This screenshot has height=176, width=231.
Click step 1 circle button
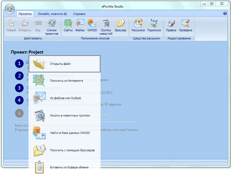coord(19,64)
